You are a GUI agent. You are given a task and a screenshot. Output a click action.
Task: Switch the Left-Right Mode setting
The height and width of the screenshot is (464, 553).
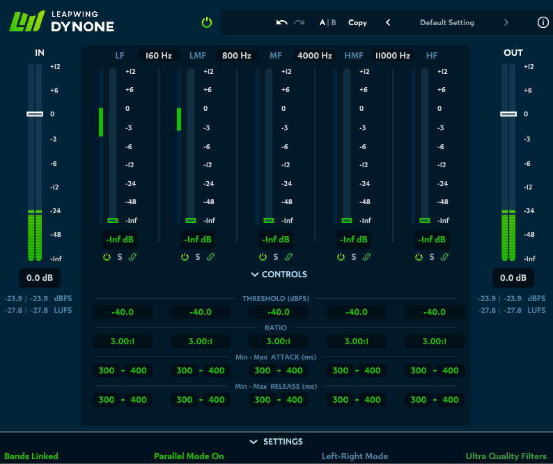[x=355, y=456]
